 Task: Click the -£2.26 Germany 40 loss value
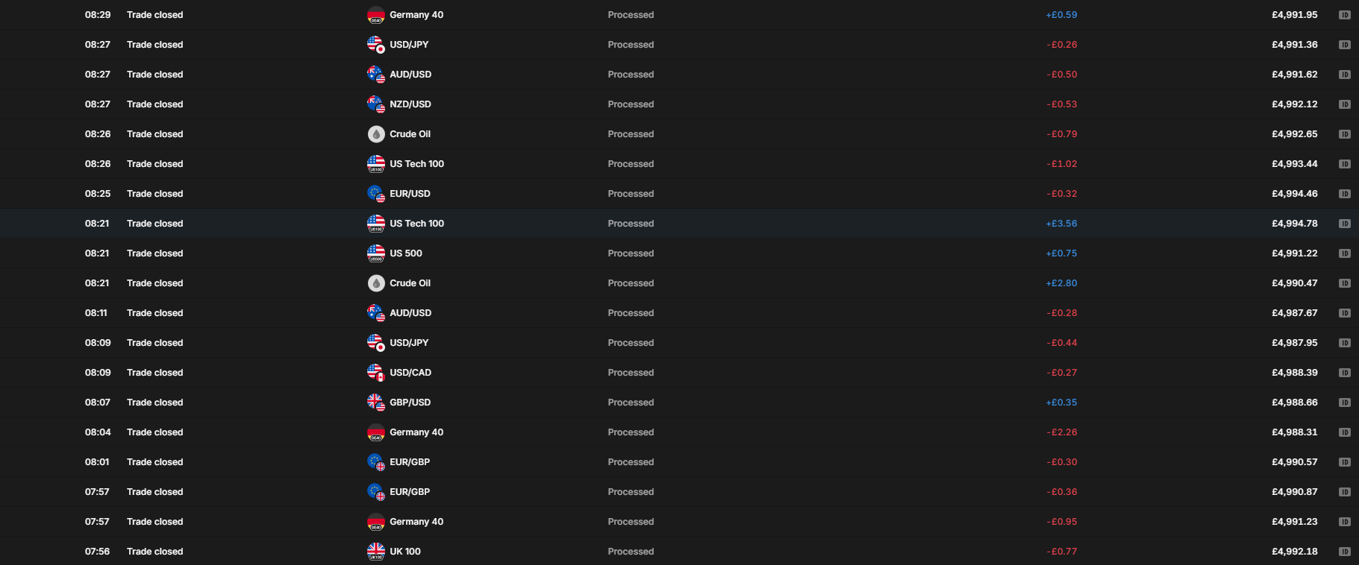tap(1063, 432)
